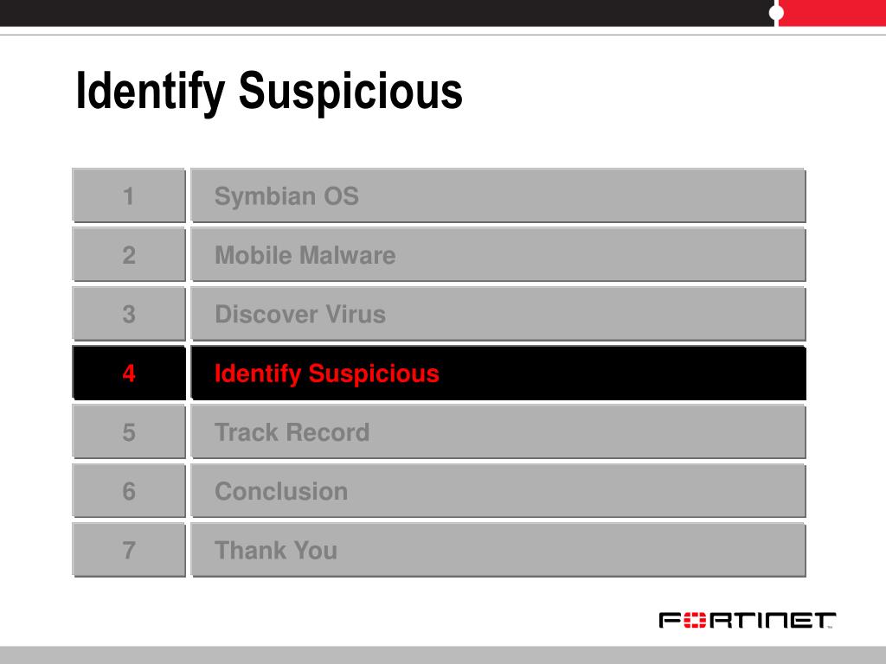Select the Symbian OS agenda item
The image size is (886, 664).
498,196
